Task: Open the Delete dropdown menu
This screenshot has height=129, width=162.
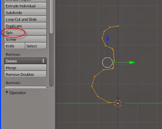Action: tap(25, 61)
